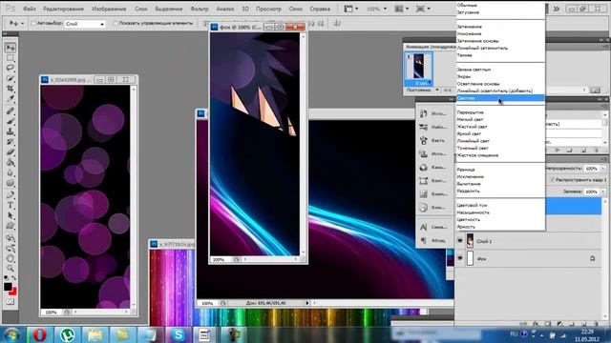This screenshot has height=343, width=611.
Task: Toggle Quick Mask mode icon
Action: [x=11, y=302]
